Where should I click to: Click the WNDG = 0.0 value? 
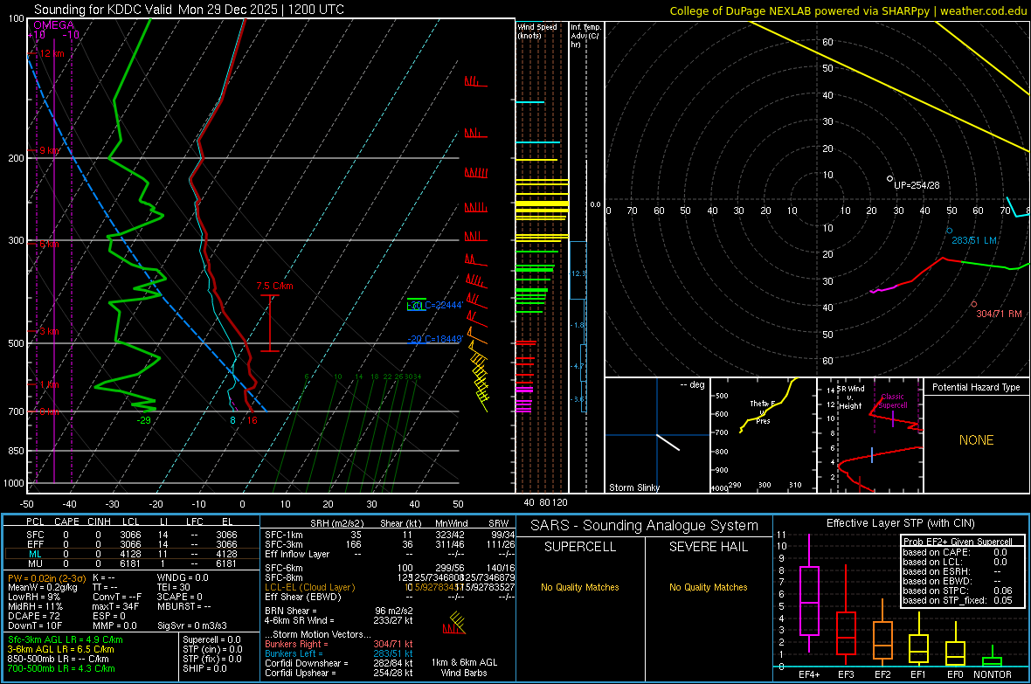click(x=183, y=577)
